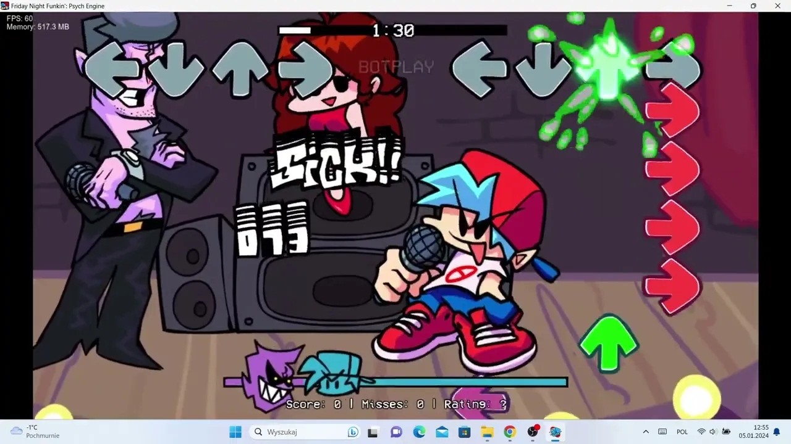Click the opponent's left arrow receptor
The image size is (791, 444).
point(111,69)
